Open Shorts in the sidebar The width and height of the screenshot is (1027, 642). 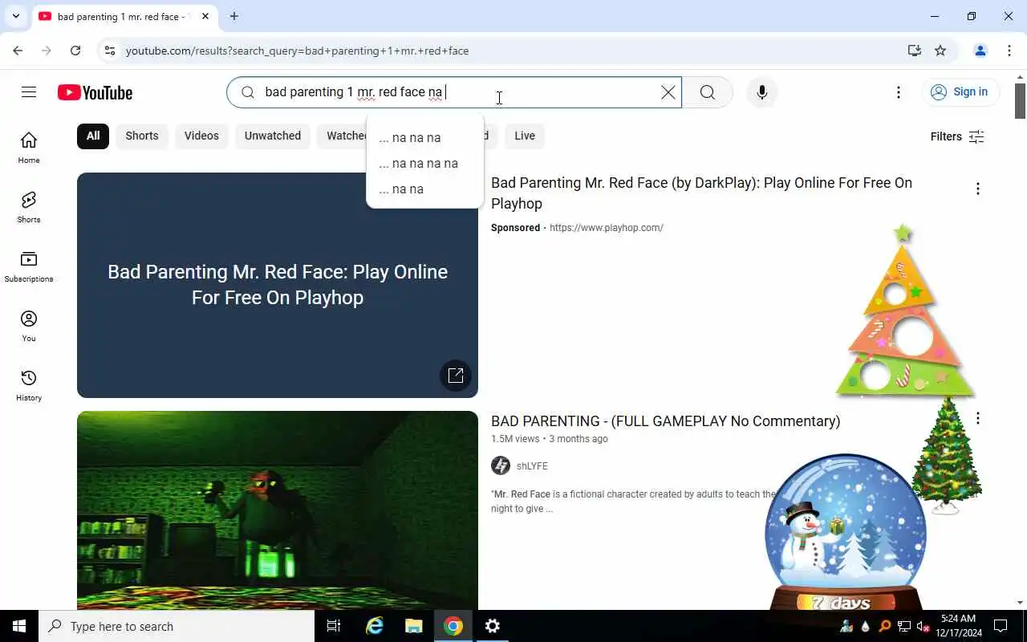(29, 207)
